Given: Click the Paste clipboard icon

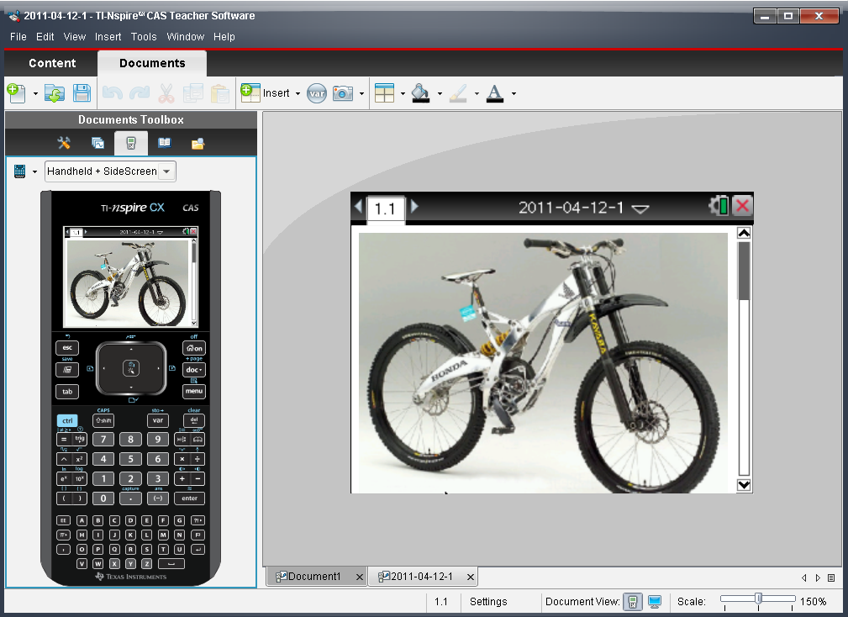Looking at the screenshot, I should click(x=220, y=93).
